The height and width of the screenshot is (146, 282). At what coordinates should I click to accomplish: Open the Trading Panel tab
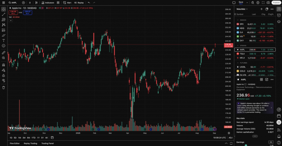pos(47,144)
